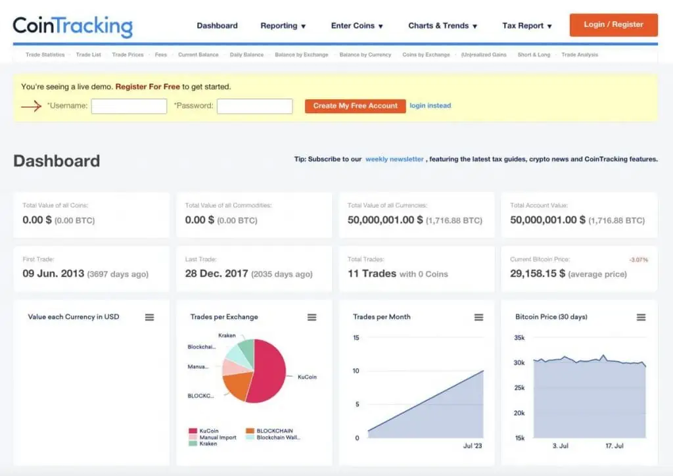
Task: Open Trade Statistics submenu link
Action: pos(45,55)
